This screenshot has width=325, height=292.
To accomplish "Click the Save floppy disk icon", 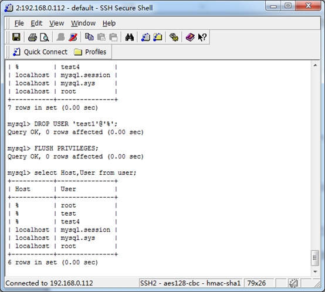I will pos(16,38).
